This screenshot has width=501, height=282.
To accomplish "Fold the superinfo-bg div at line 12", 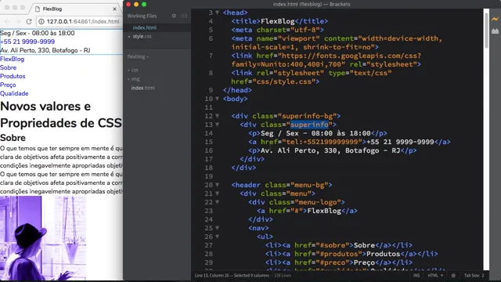I will [x=218, y=116].
